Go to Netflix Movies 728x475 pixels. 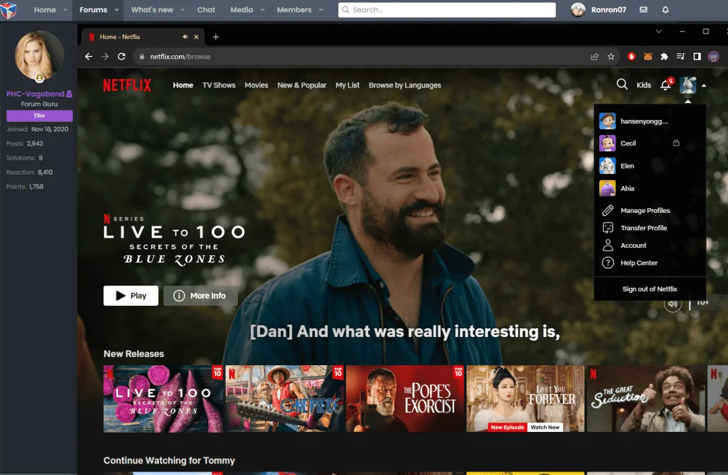click(256, 86)
